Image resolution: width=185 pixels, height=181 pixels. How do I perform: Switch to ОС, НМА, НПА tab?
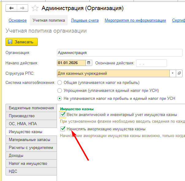coord(31,124)
